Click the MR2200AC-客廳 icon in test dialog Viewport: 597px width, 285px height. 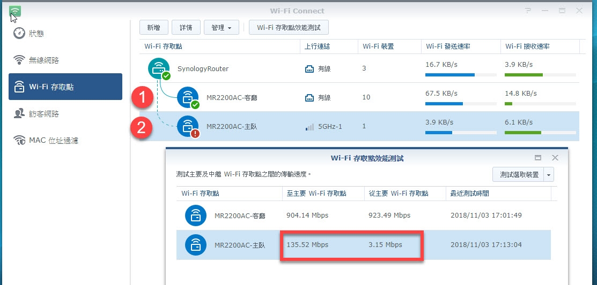pyautogui.click(x=196, y=215)
